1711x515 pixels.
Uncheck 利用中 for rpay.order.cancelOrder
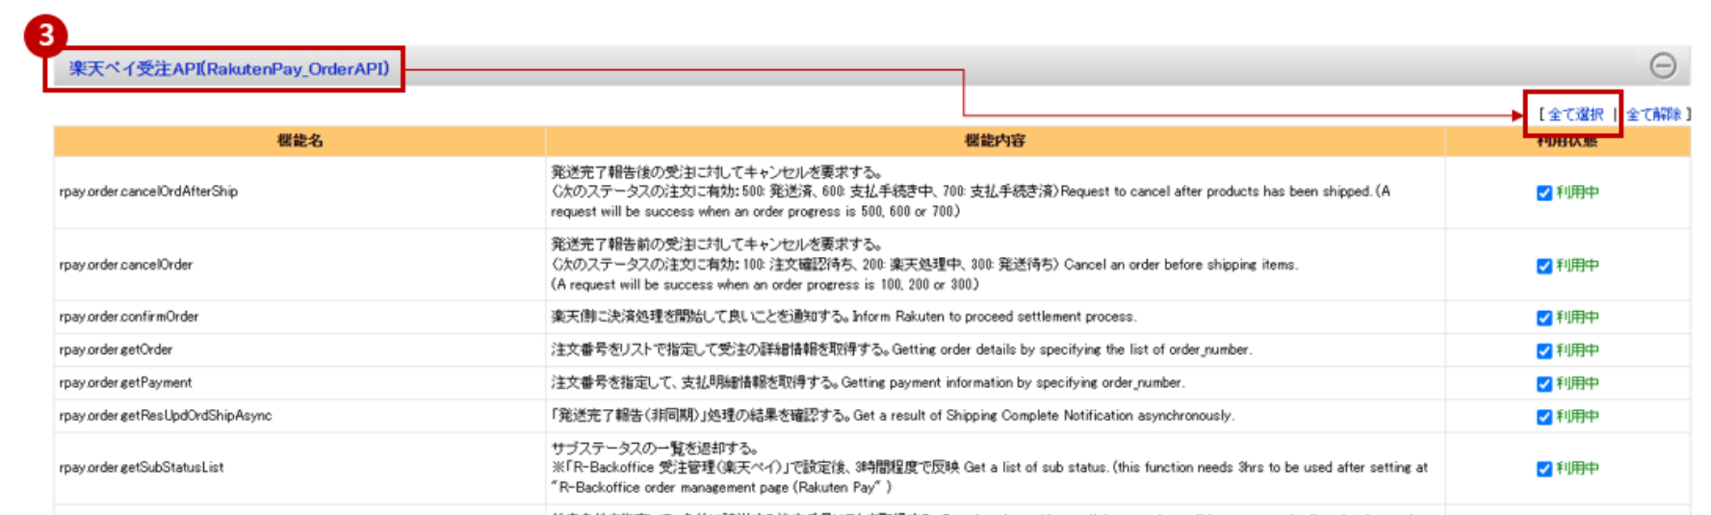pos(1544,266)
